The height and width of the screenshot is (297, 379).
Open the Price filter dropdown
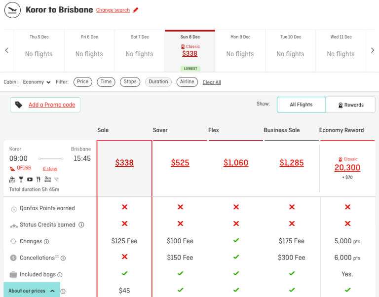(x=83, y=82)
